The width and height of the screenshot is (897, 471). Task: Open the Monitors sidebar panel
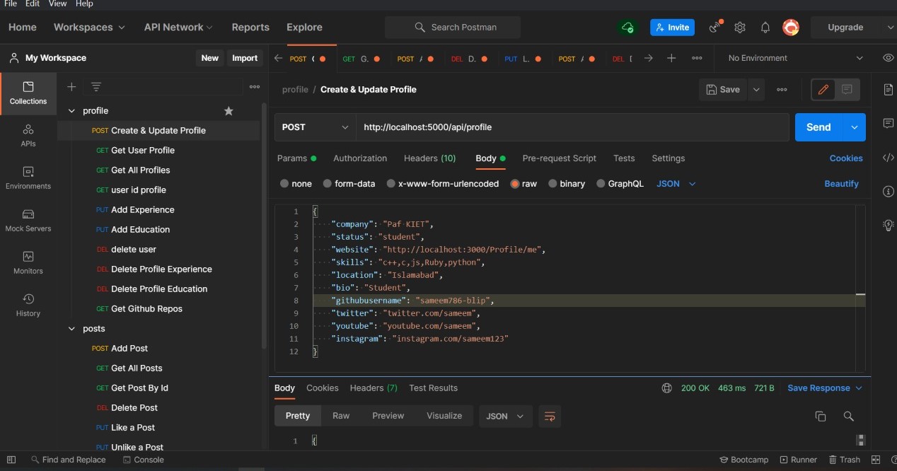click(28, 262)
